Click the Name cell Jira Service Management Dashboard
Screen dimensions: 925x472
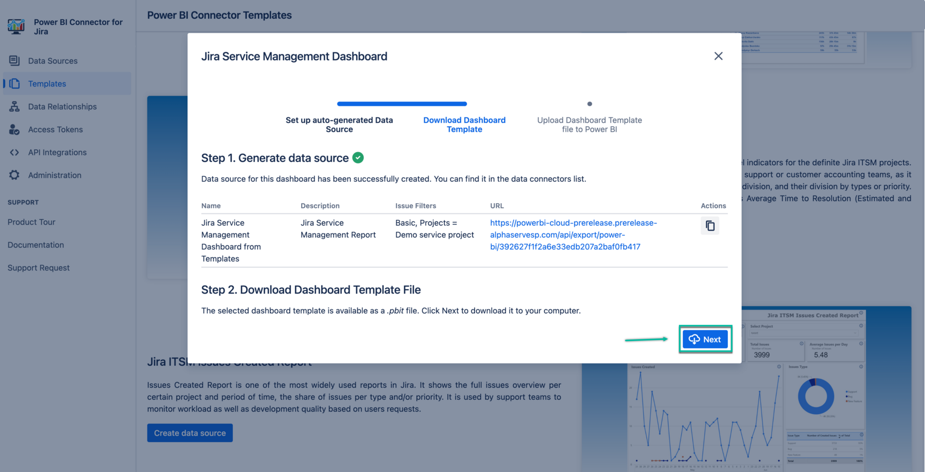[x=231, y=241]
